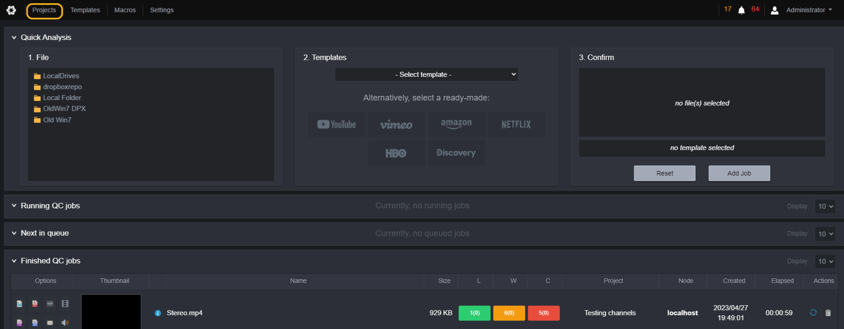
Task: Choose the HBO ready-made template
Action: click(x=396, y=153)
